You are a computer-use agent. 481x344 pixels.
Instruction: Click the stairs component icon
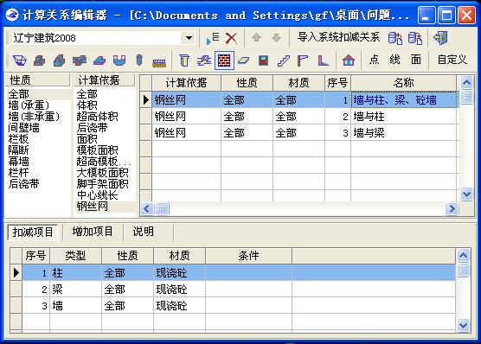[x=283, y=61]
